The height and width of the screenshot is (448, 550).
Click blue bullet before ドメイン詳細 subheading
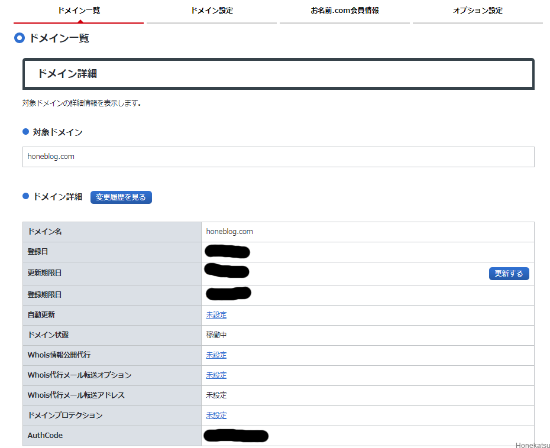click(25, 196)
